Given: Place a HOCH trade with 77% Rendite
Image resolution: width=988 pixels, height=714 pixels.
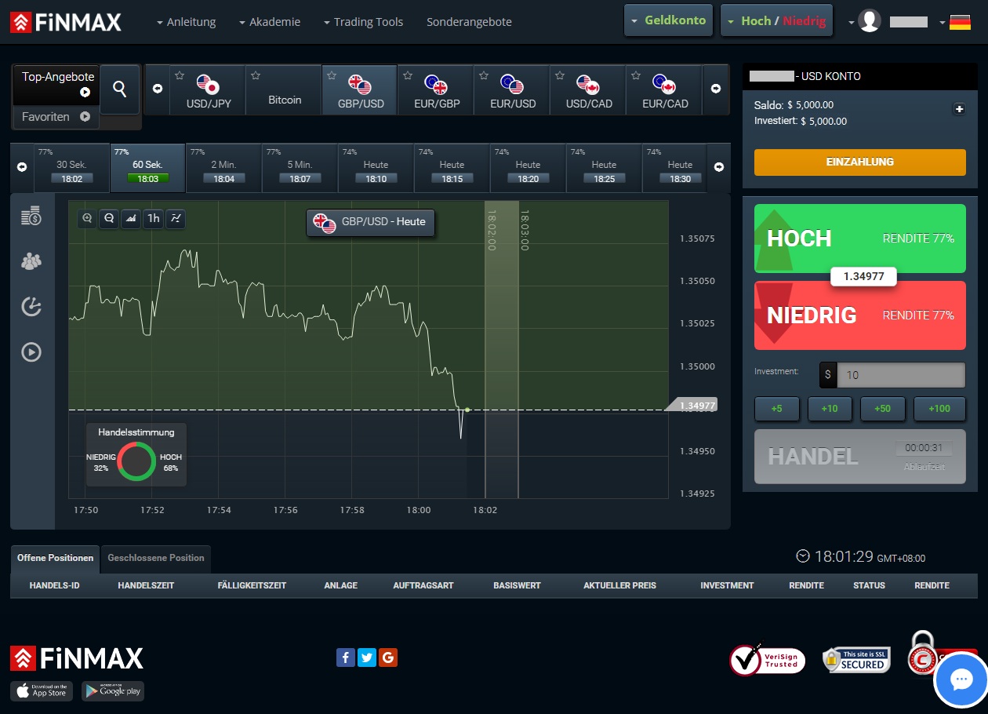Looking at the screenshot, I should tap(859, 239).
